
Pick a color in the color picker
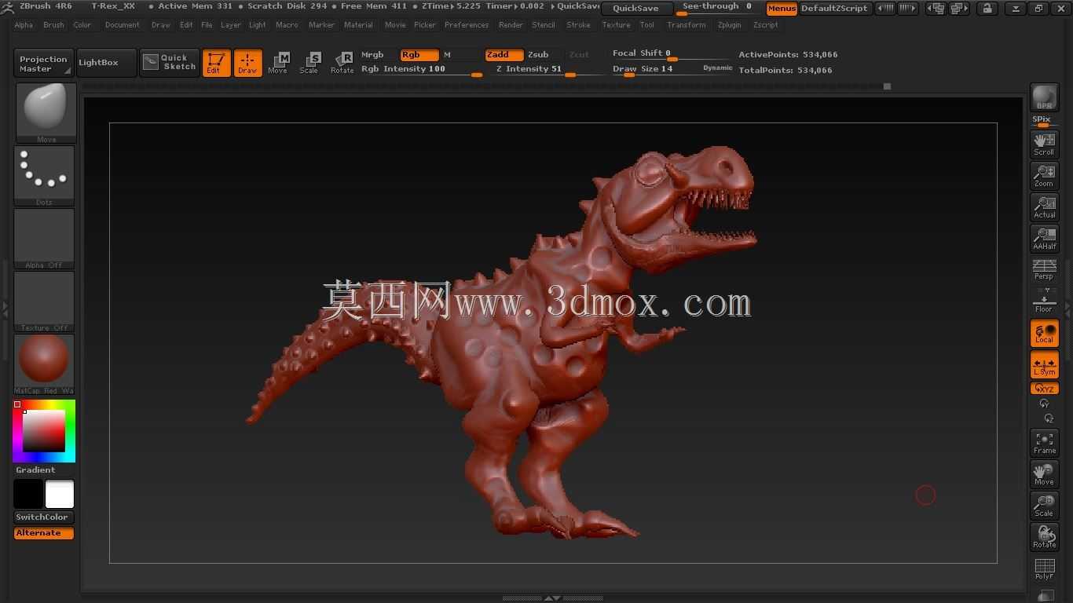pyautogui.click(x=44, y=431)
